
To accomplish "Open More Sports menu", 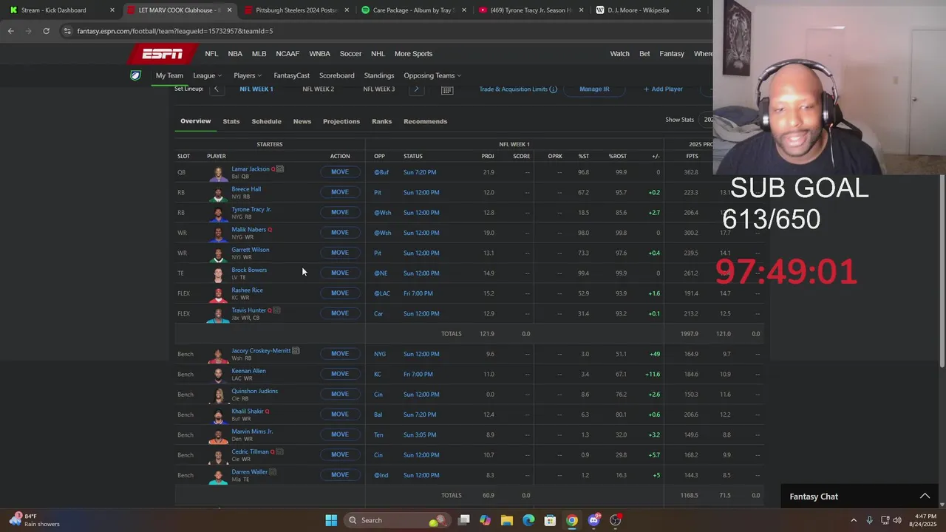I will click(413, 54).
